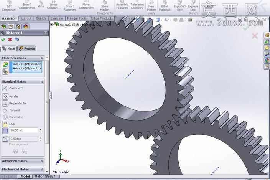Open Linear Component Pattern tool
This screenshot has height=180, width=270.
coord(54,5)
